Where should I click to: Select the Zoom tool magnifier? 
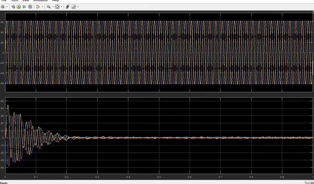[49, 7]
